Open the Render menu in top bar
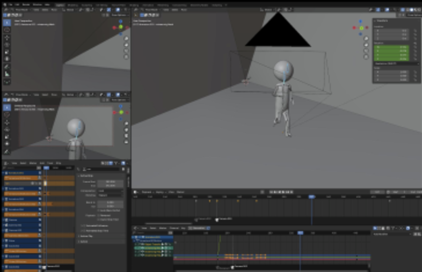The width and height of the screenshot is (422, 272). 26,4
